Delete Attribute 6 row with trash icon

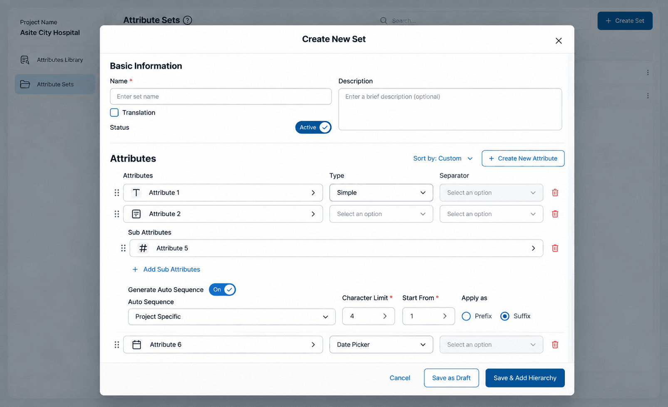pyautogui.click(x=555, y=345)
